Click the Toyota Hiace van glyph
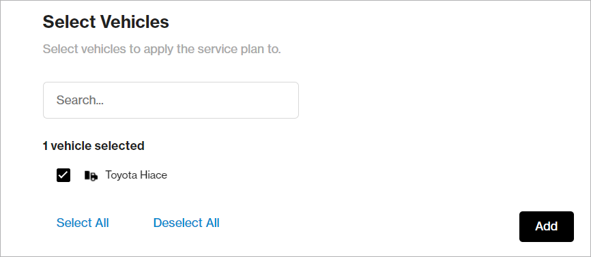 pyautogui.click(x=91, y=175)
